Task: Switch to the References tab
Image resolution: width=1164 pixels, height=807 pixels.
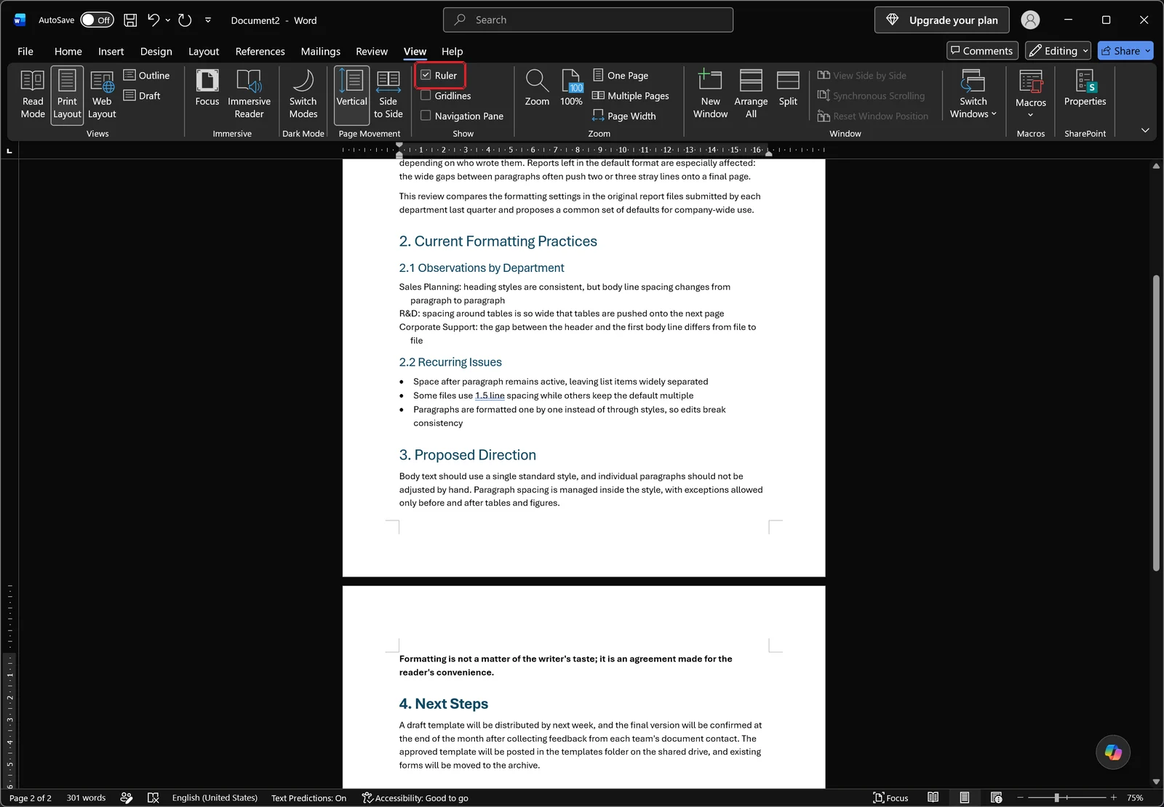Action: click(260, 51)
